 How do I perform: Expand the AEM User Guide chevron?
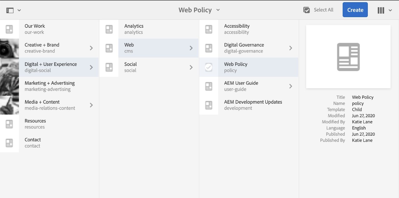pyautogui.click(x=291, y=86)
